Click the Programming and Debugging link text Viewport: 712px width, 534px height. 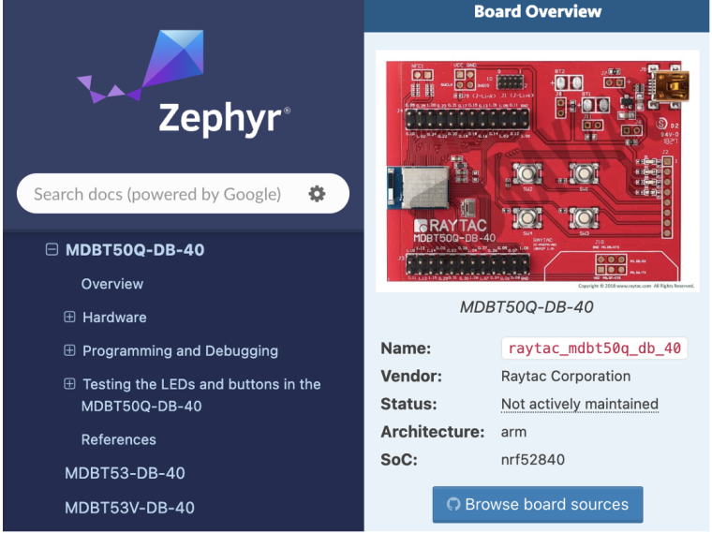pos(180,351)
